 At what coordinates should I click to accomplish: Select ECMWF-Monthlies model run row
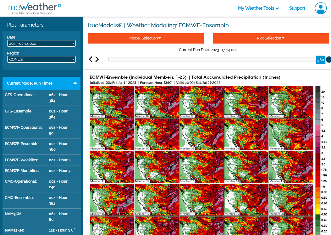click(41, 171)
